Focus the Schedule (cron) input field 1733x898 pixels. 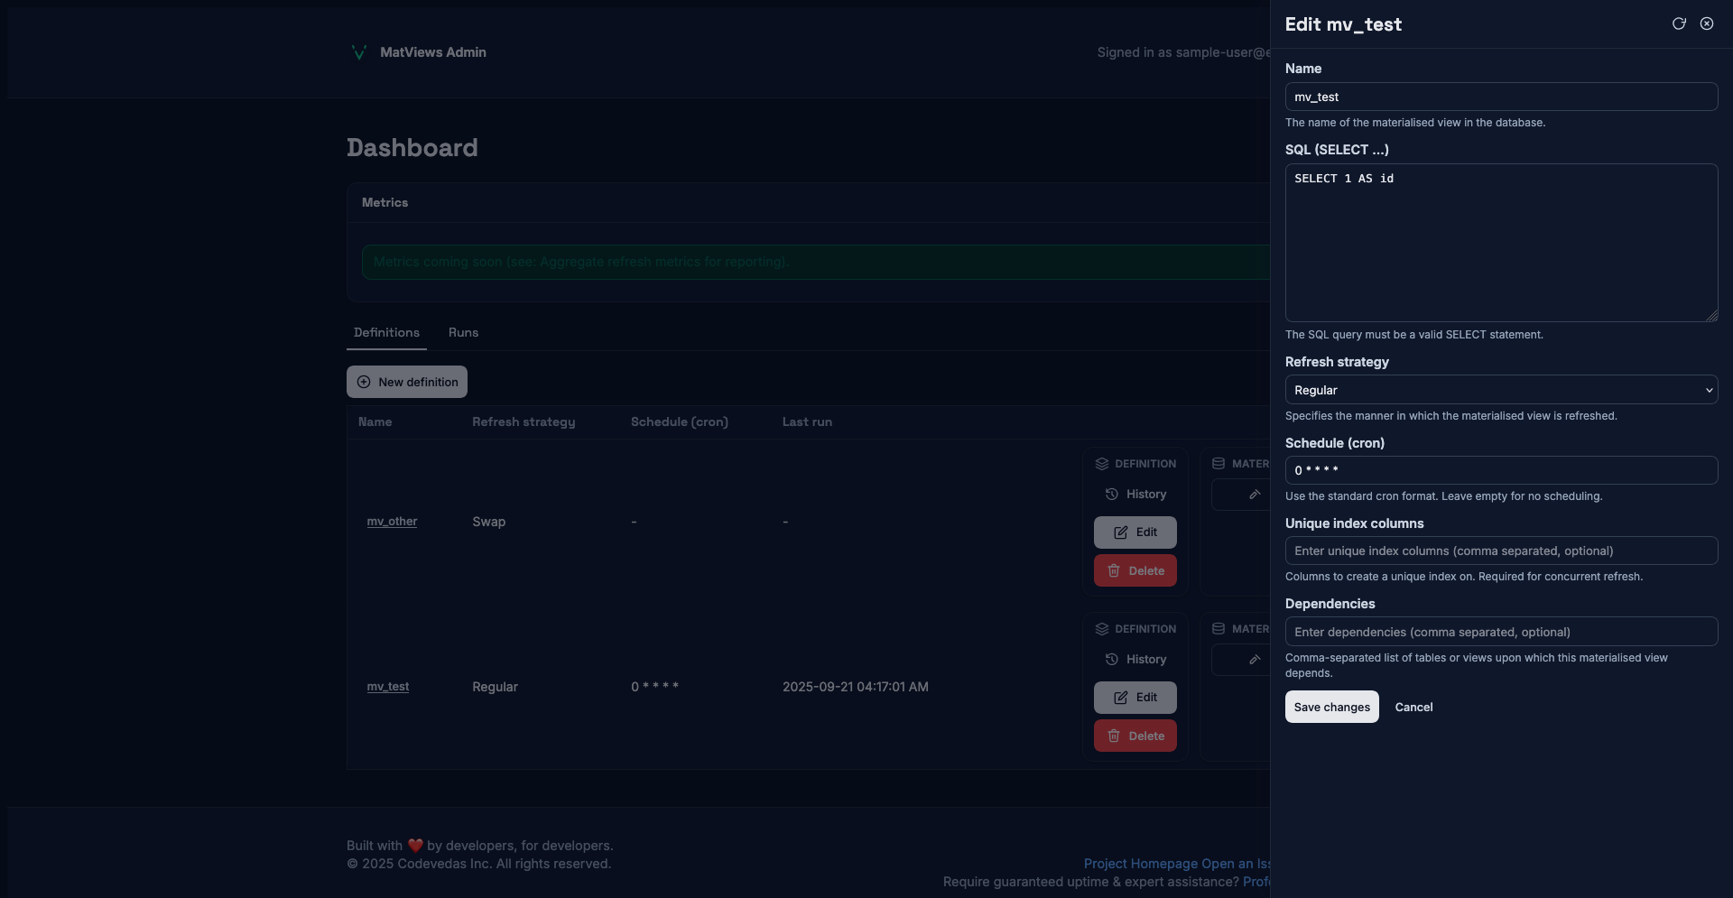click(x=1500, y=470)
